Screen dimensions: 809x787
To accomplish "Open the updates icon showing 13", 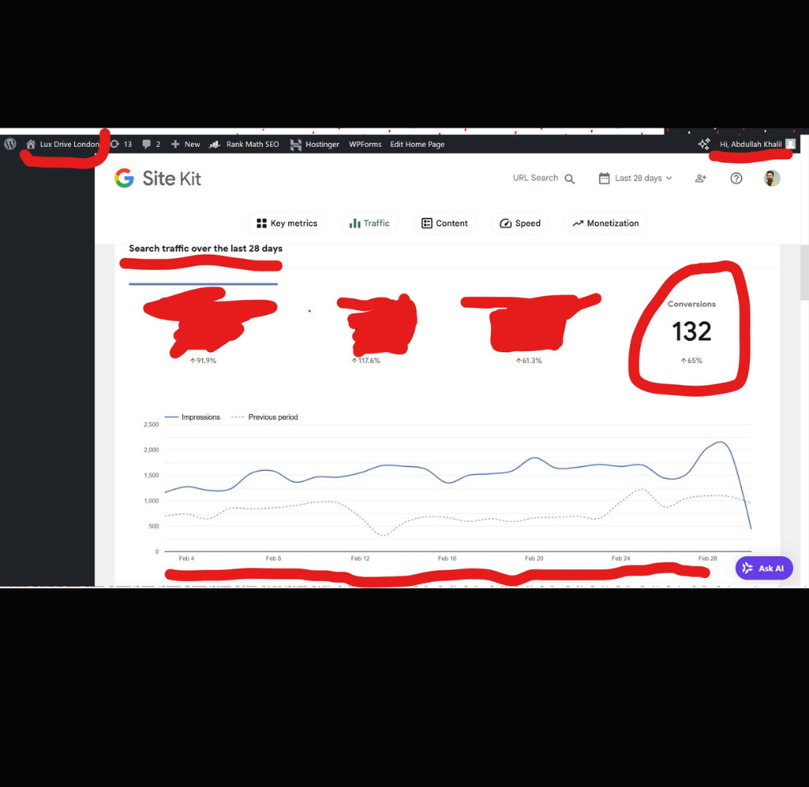I will click(x=114, y=144).
